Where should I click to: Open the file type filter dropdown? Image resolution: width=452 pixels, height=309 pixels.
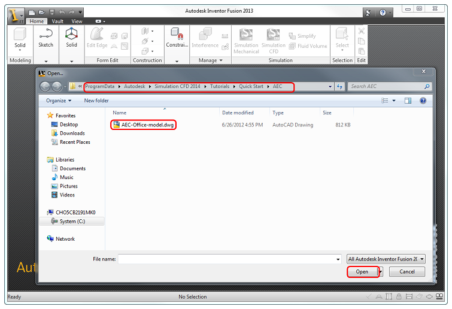click(386, 259)
